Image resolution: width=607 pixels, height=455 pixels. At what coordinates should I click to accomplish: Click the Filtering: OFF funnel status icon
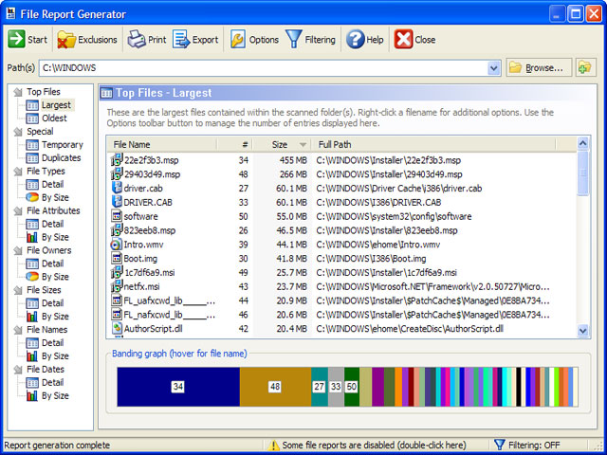[500, 445]
